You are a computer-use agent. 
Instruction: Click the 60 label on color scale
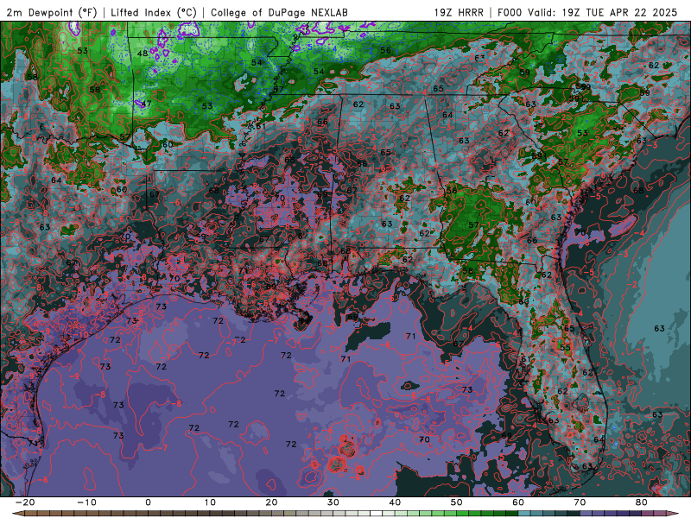pyautogui.click(x=518, y=502)
